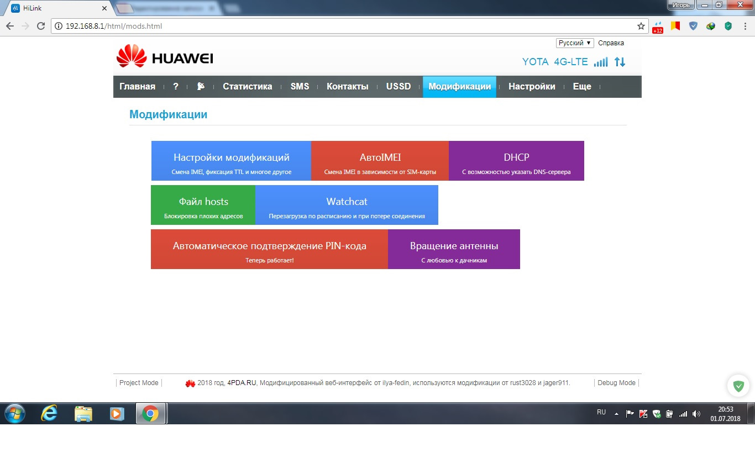
Task: Open SMS tab
Action: click(x=300, y=87)
